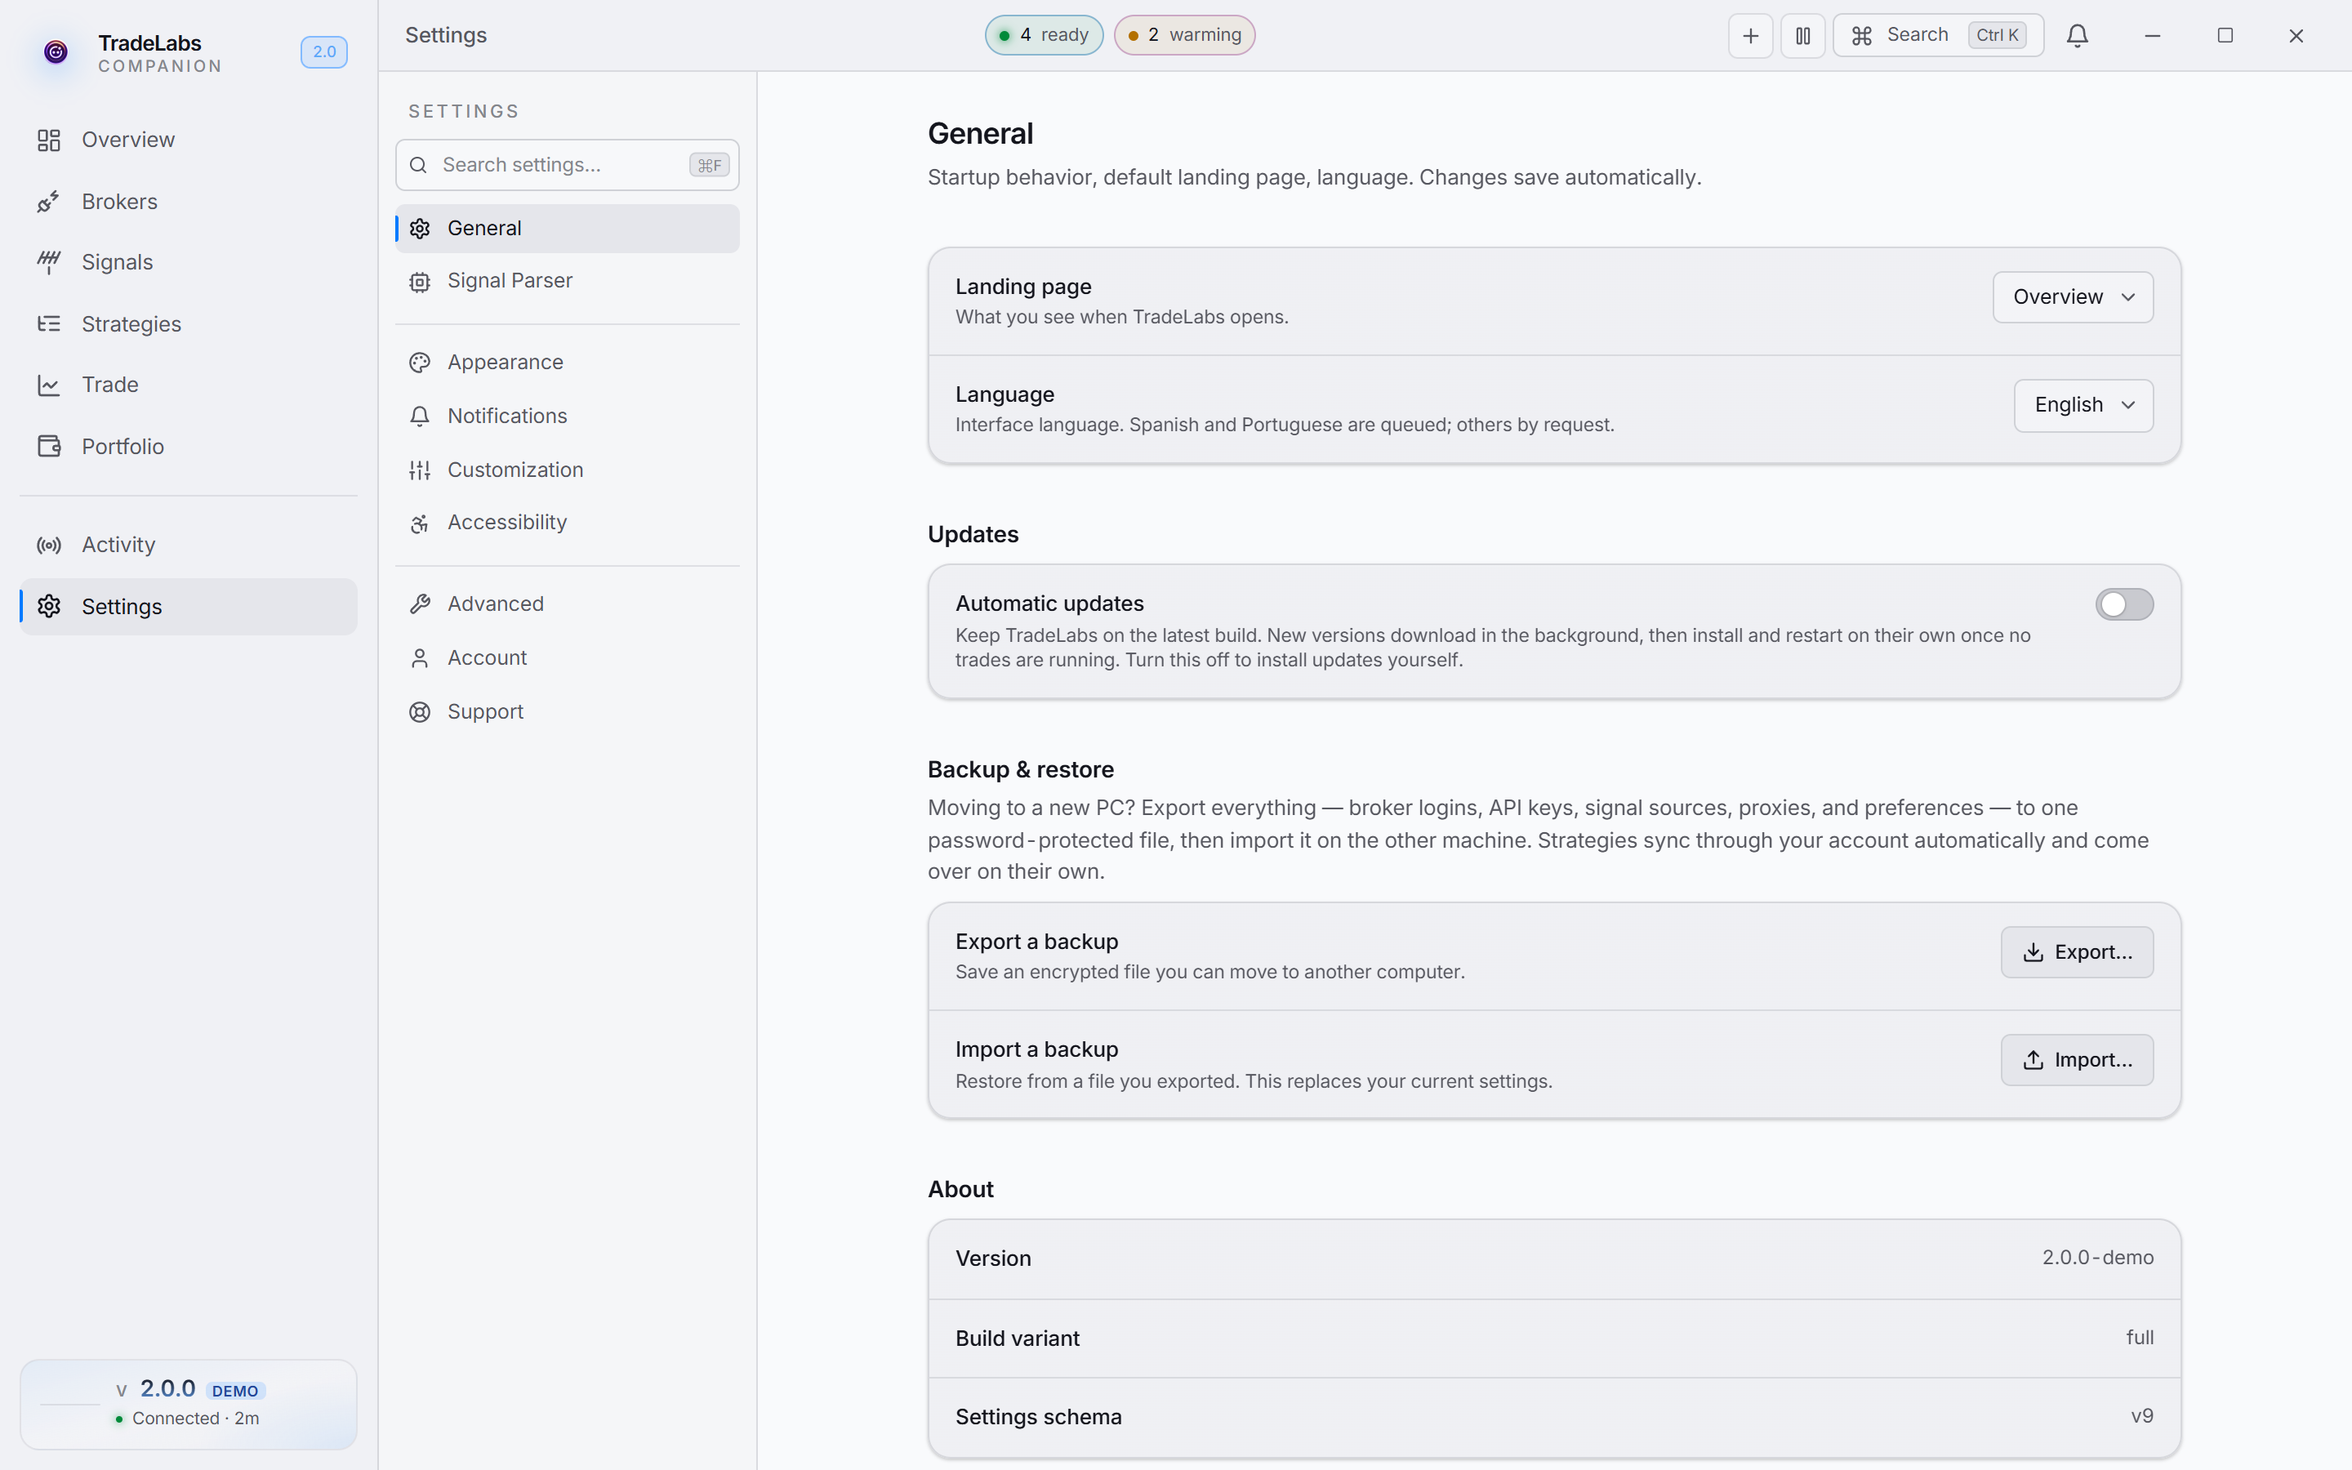Select Support settings tab
Screen dimensions: 2352x1470
567,711
